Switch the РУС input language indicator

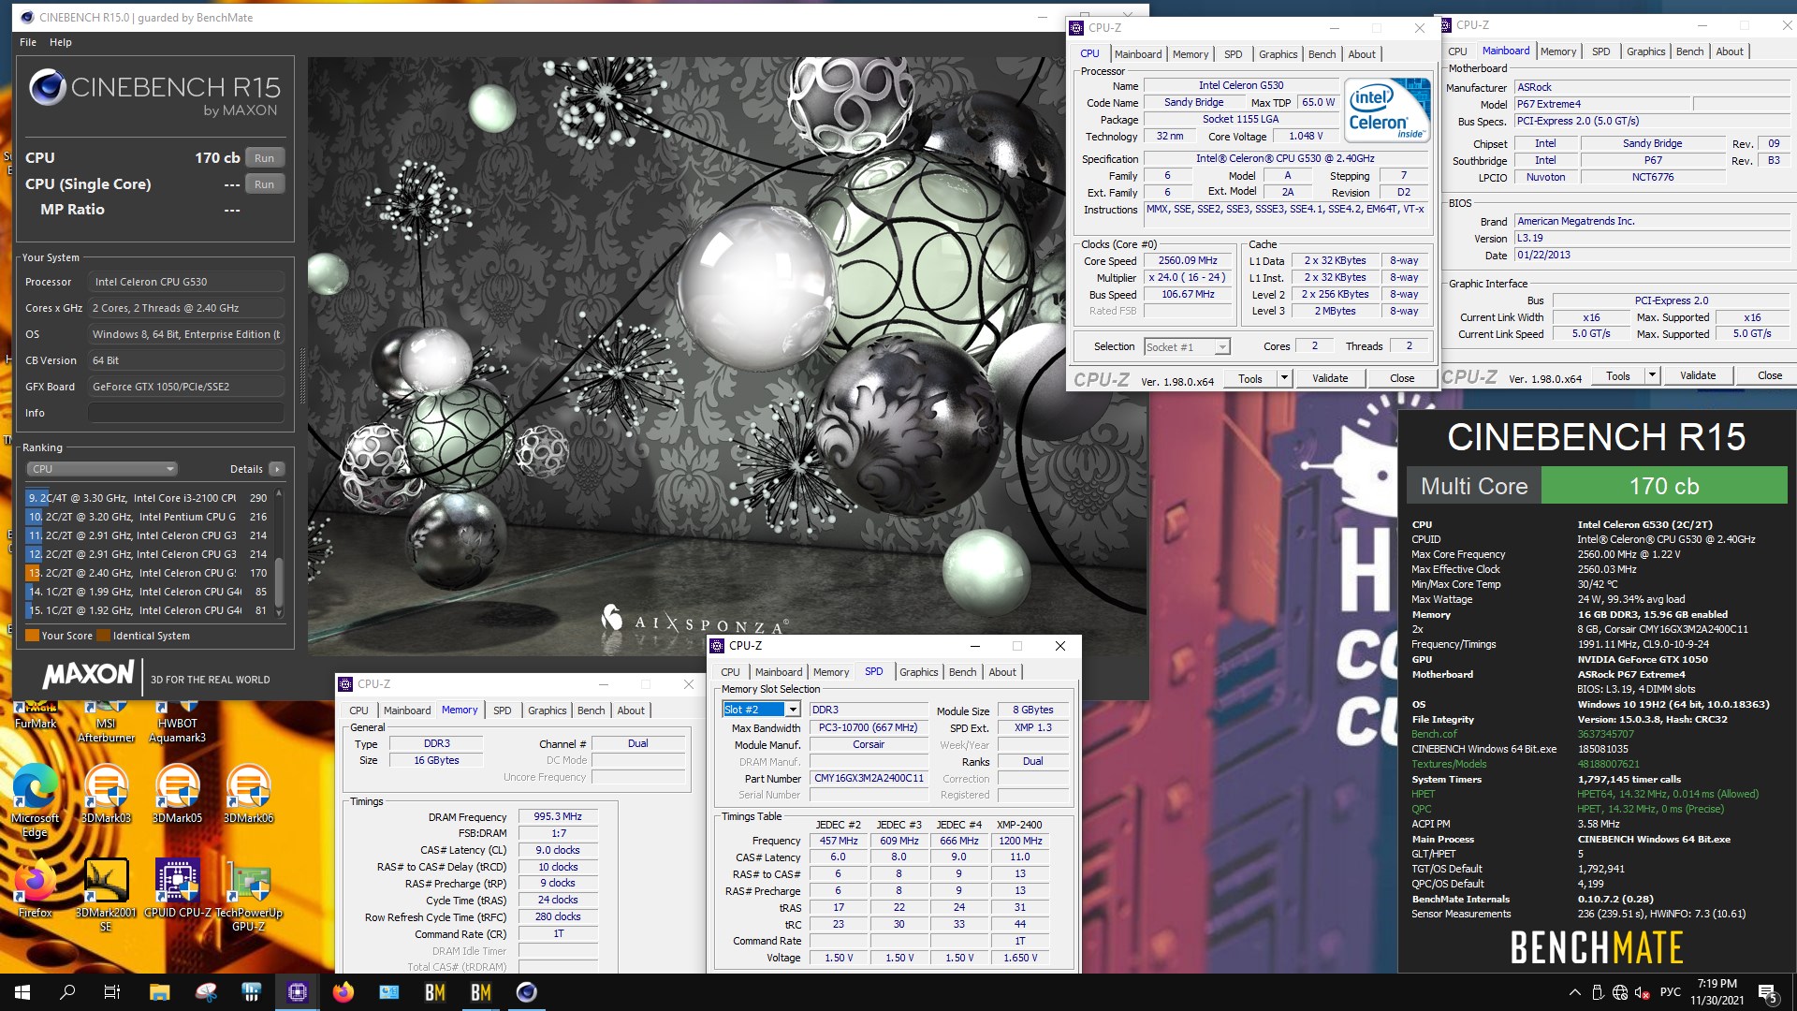[x=1671, y=992]
